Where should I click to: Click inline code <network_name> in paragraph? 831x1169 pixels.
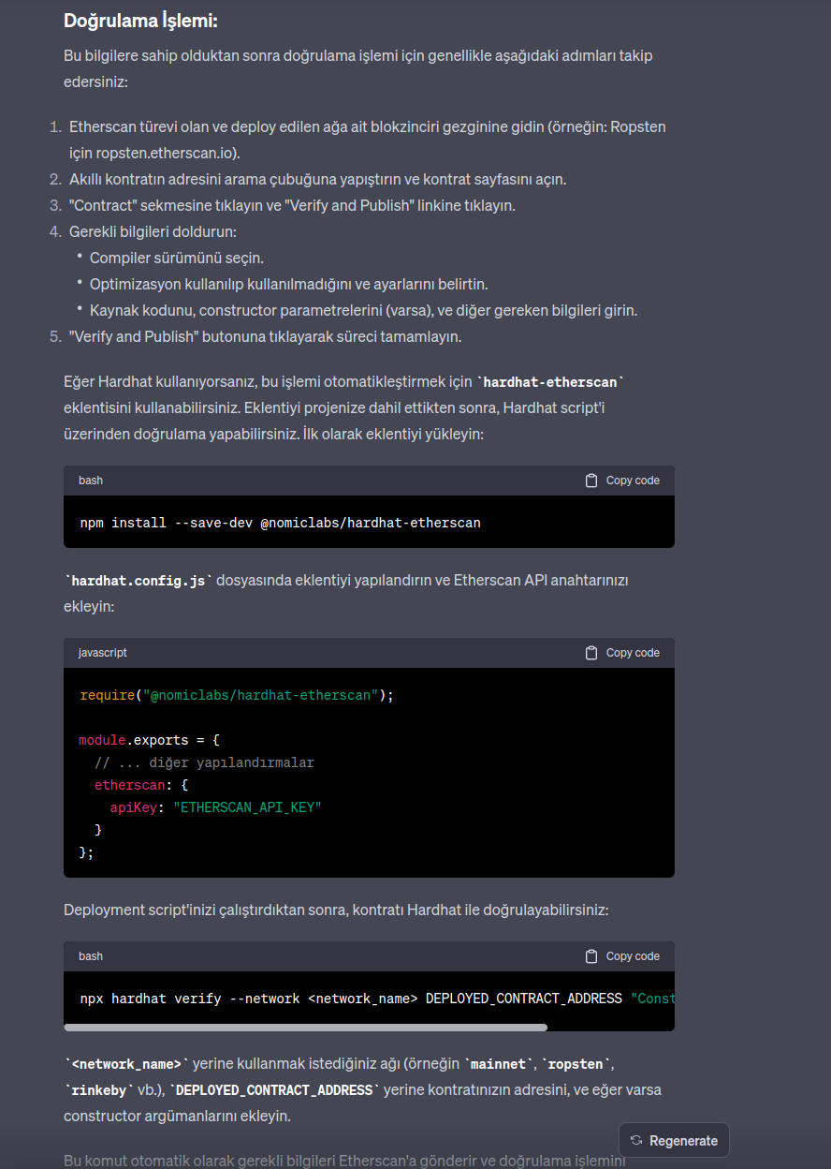click(x=126, y=1064)
